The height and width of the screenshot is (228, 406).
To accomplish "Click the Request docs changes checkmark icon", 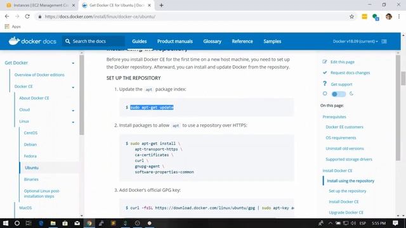I will [x=325, y=73].
